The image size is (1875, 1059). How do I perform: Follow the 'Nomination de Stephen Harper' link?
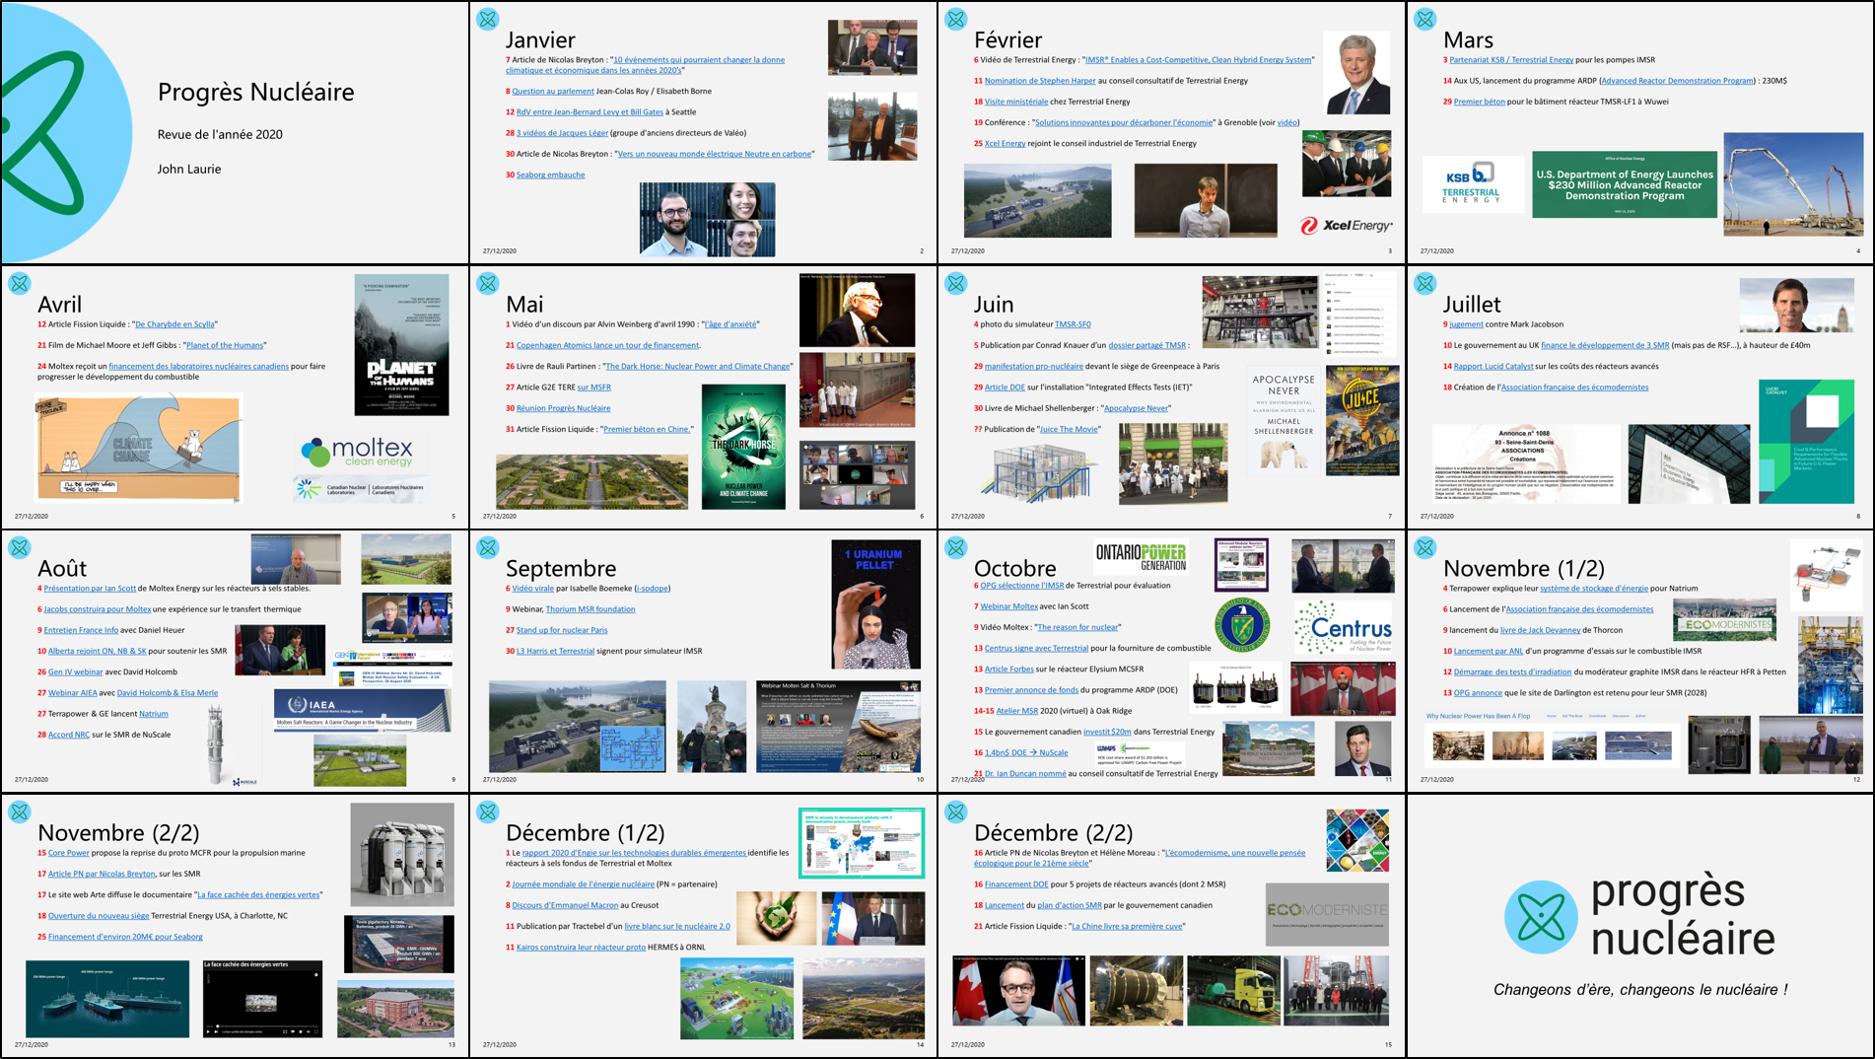click(x=1040, y=81)
